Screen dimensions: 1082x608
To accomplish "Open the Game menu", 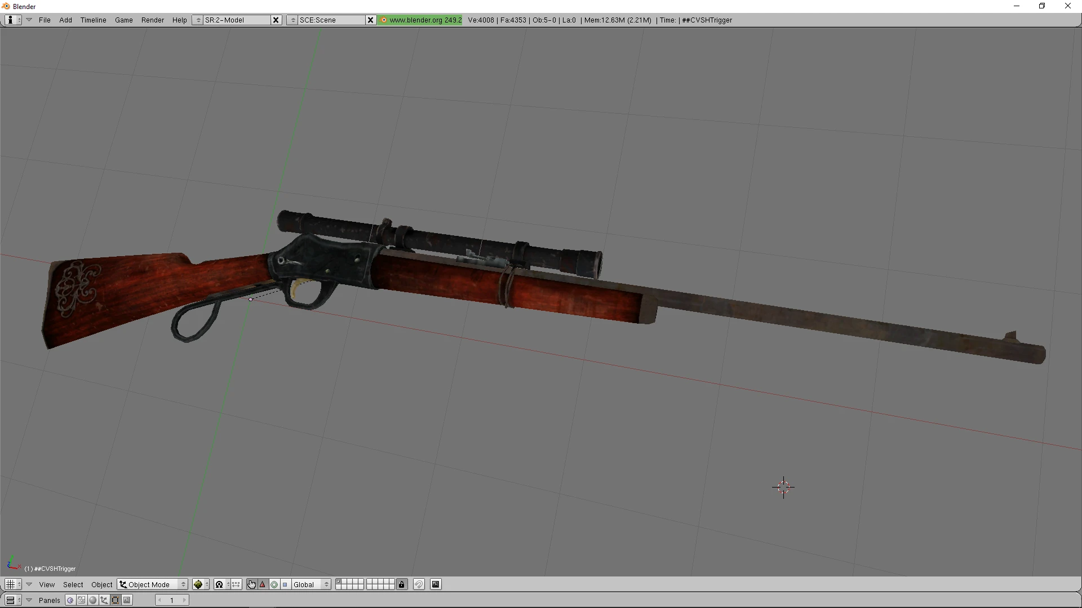I will pyautogui.click(x=124, y=20).
